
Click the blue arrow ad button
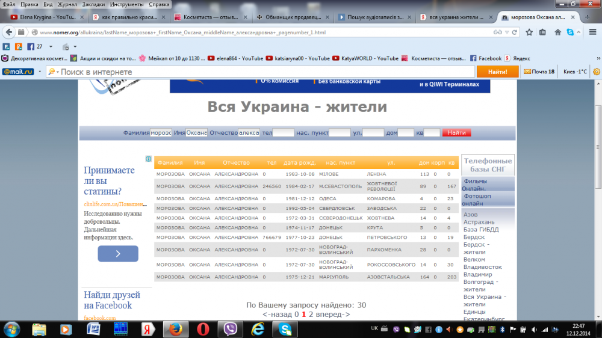click(x=118, y=254)
